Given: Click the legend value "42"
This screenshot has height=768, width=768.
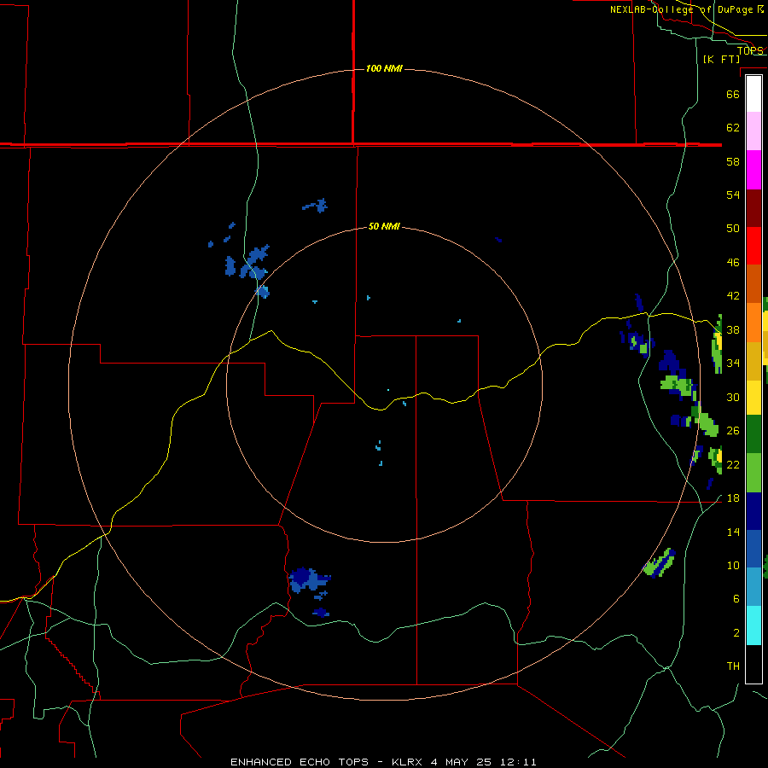Looking at the screenshot, I should point(733,295).
